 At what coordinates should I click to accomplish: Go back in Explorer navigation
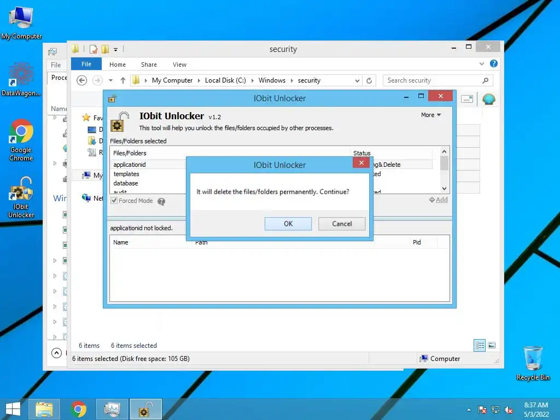click(82, 80)
